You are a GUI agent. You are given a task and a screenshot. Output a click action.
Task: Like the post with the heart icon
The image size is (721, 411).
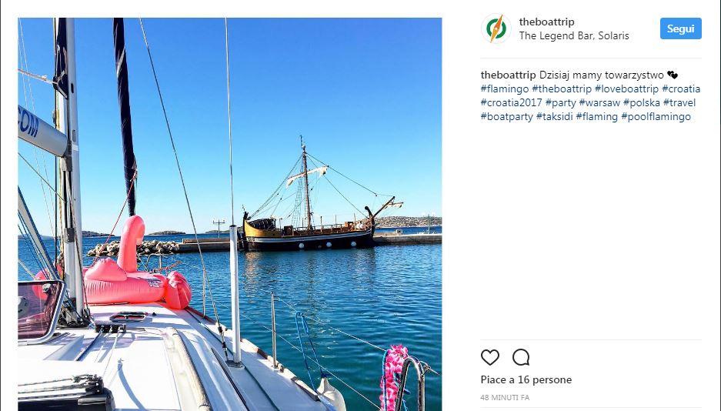489,357
